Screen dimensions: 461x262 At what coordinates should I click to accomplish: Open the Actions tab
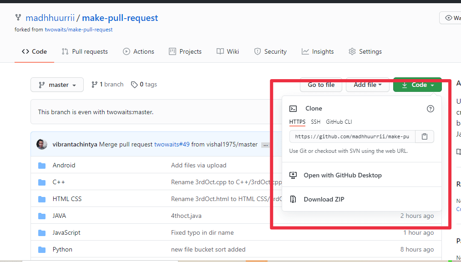click(138, 52)
